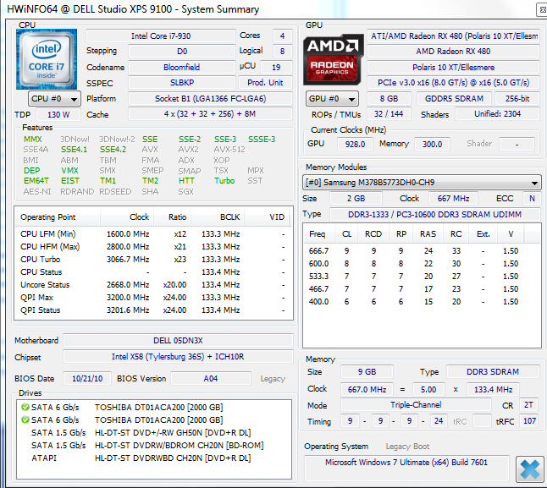Click the QPI Max row
Image resolution: width=547 pixels, height=488 pixels.
point(153,298)
